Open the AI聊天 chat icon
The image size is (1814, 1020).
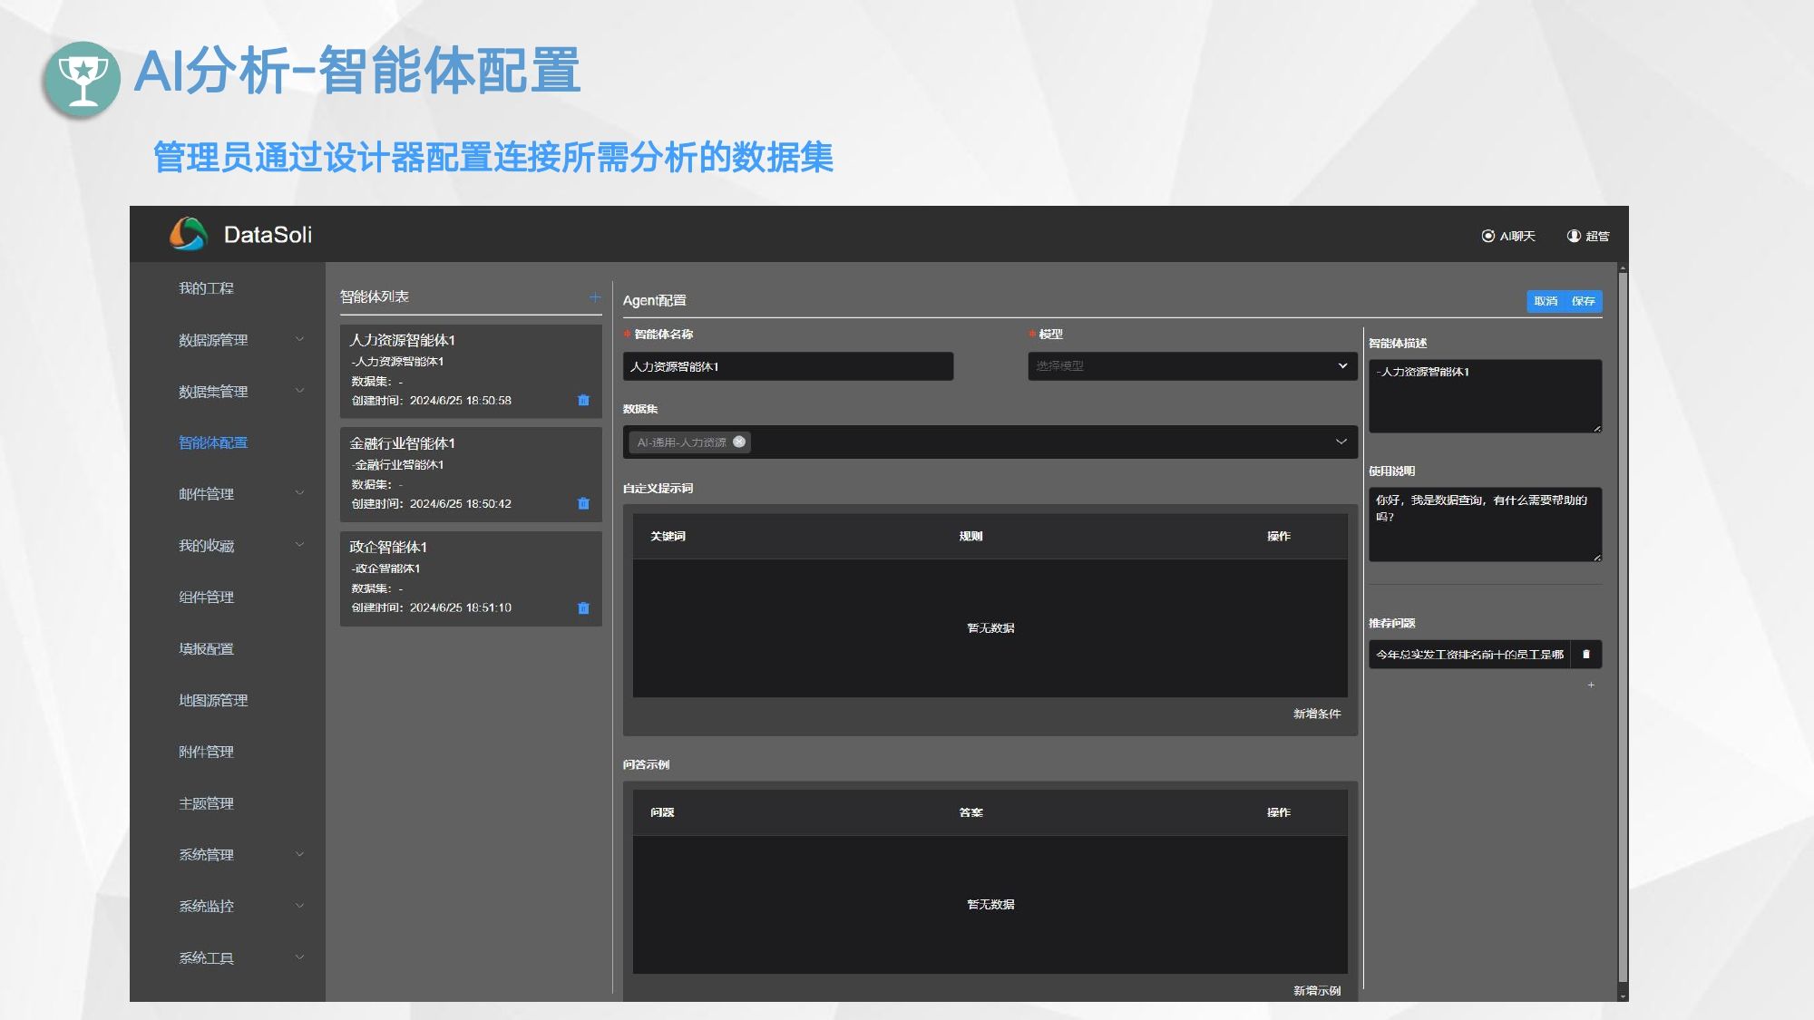1488,236
